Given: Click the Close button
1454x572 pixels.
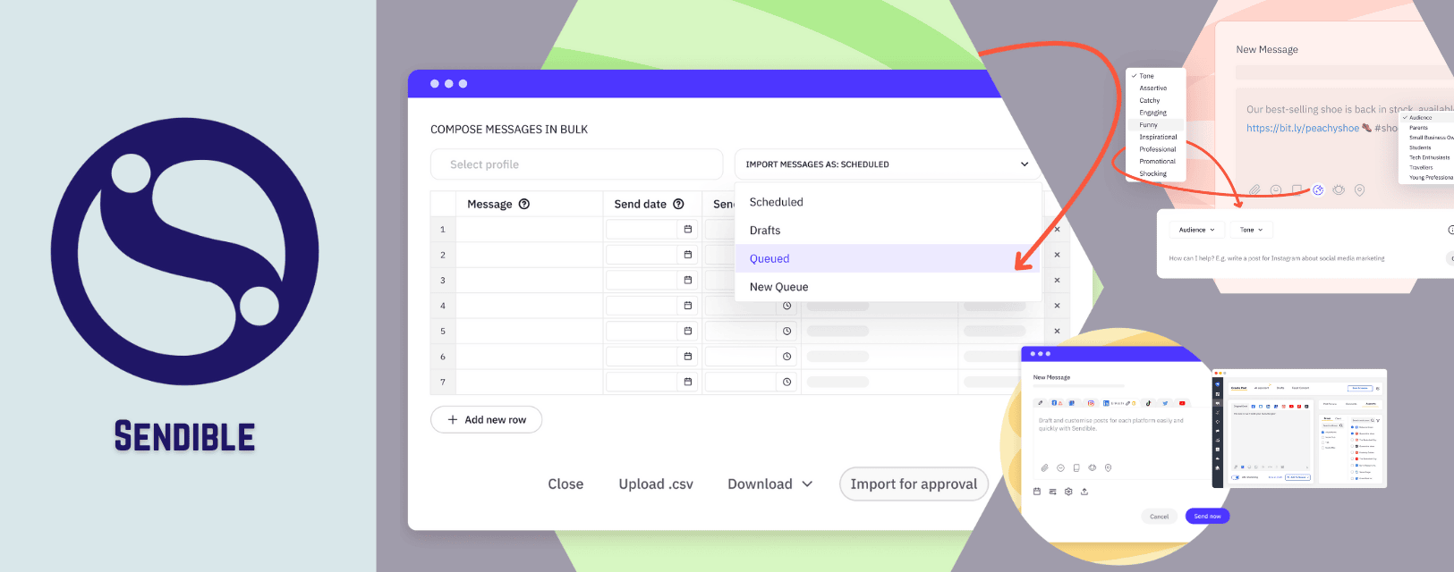Looking at the screenshot, I should pos(565,484).
